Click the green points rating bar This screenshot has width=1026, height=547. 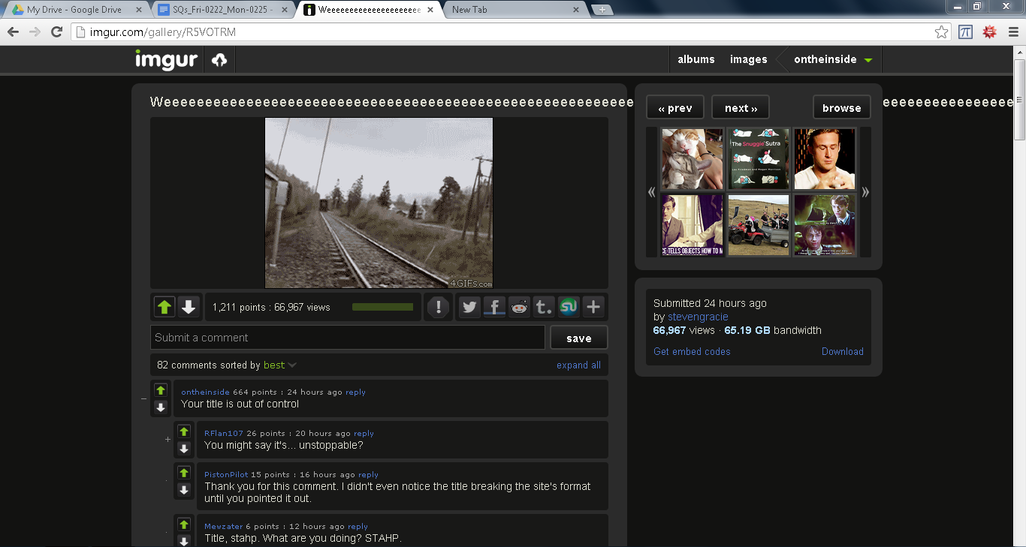[x=382, y=307]
